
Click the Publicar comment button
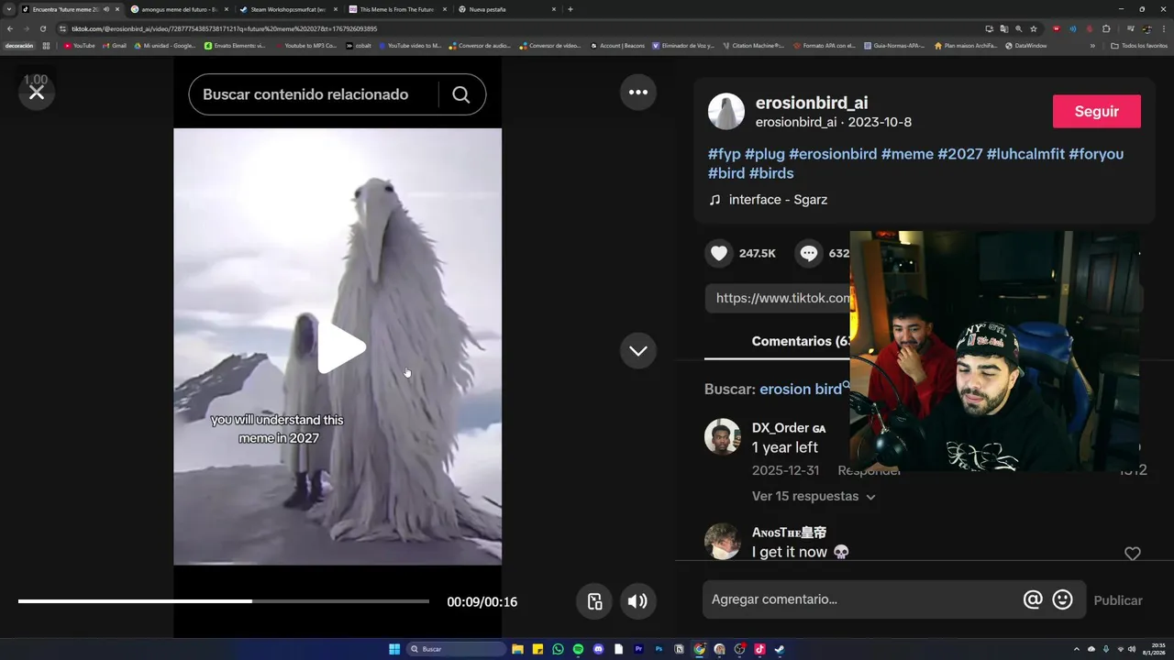point(1118,600)
